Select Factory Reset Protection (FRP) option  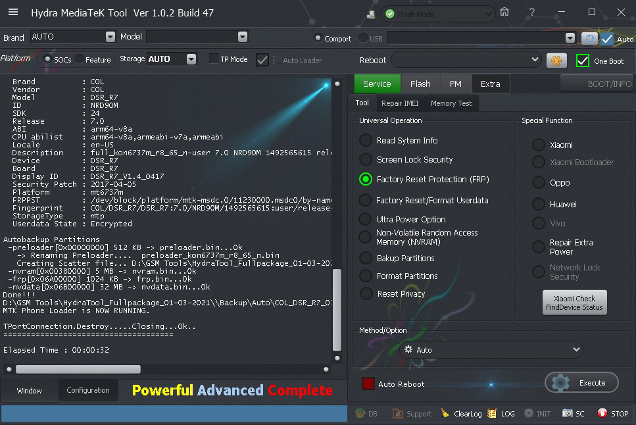366,179
